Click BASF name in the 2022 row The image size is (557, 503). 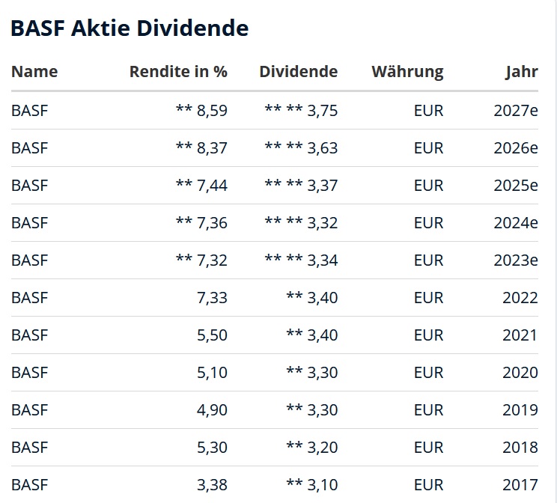pos(30,298)
